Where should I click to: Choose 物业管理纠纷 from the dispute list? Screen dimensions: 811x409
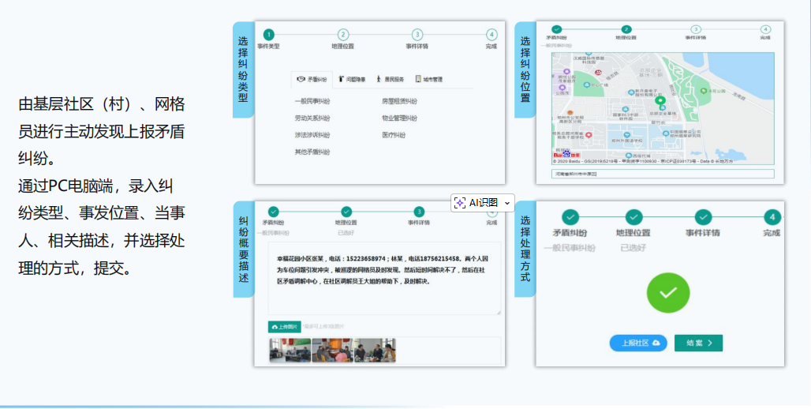click(x=399, y=118)
